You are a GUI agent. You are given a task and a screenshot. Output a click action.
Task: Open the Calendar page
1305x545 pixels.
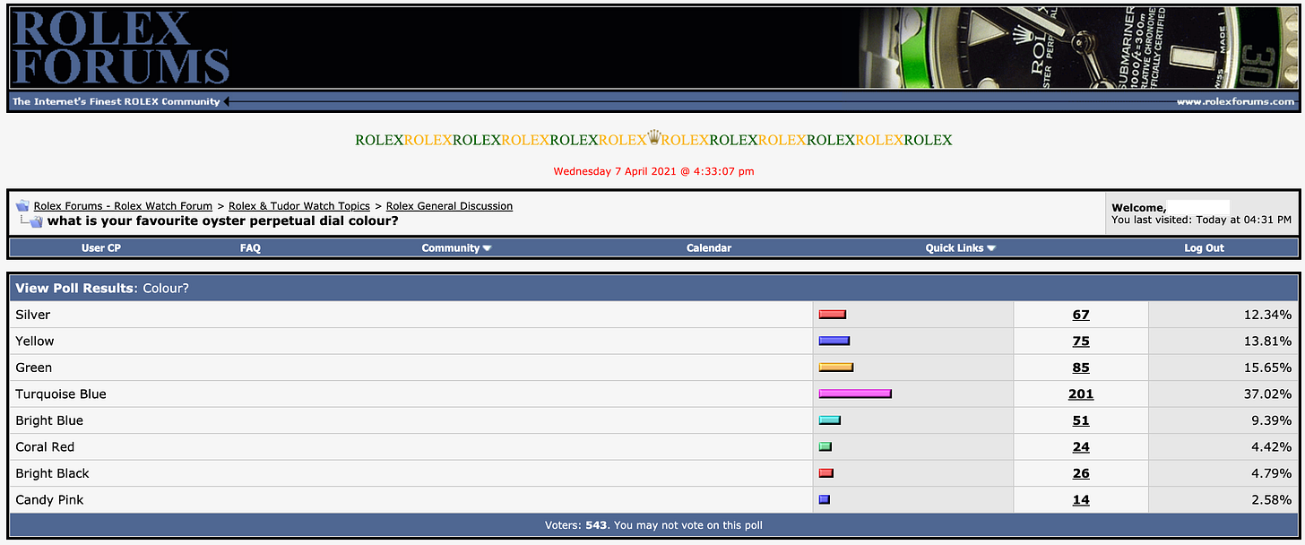pyautogui.click(x=709, y=248)
